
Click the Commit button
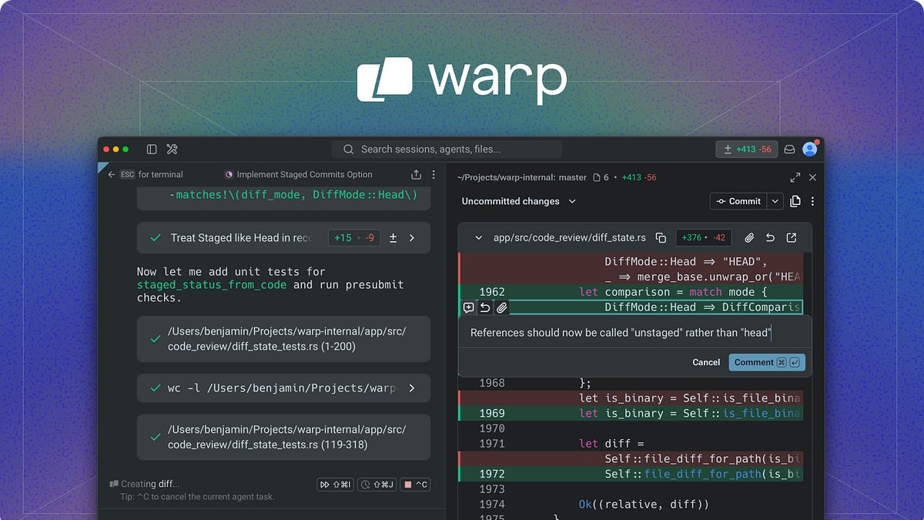[x=738, y=201]
